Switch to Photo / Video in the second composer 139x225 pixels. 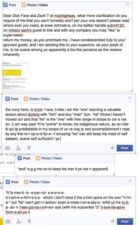point(37,99)
